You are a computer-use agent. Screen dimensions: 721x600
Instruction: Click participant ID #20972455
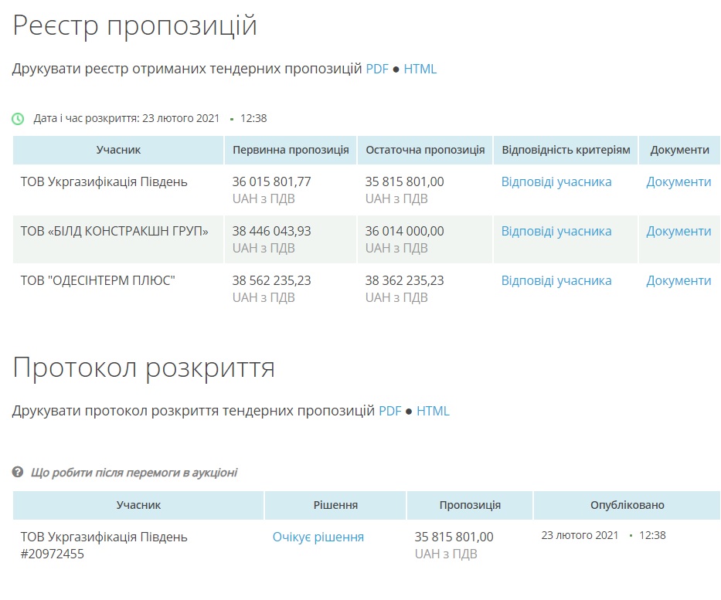point(53,554)
